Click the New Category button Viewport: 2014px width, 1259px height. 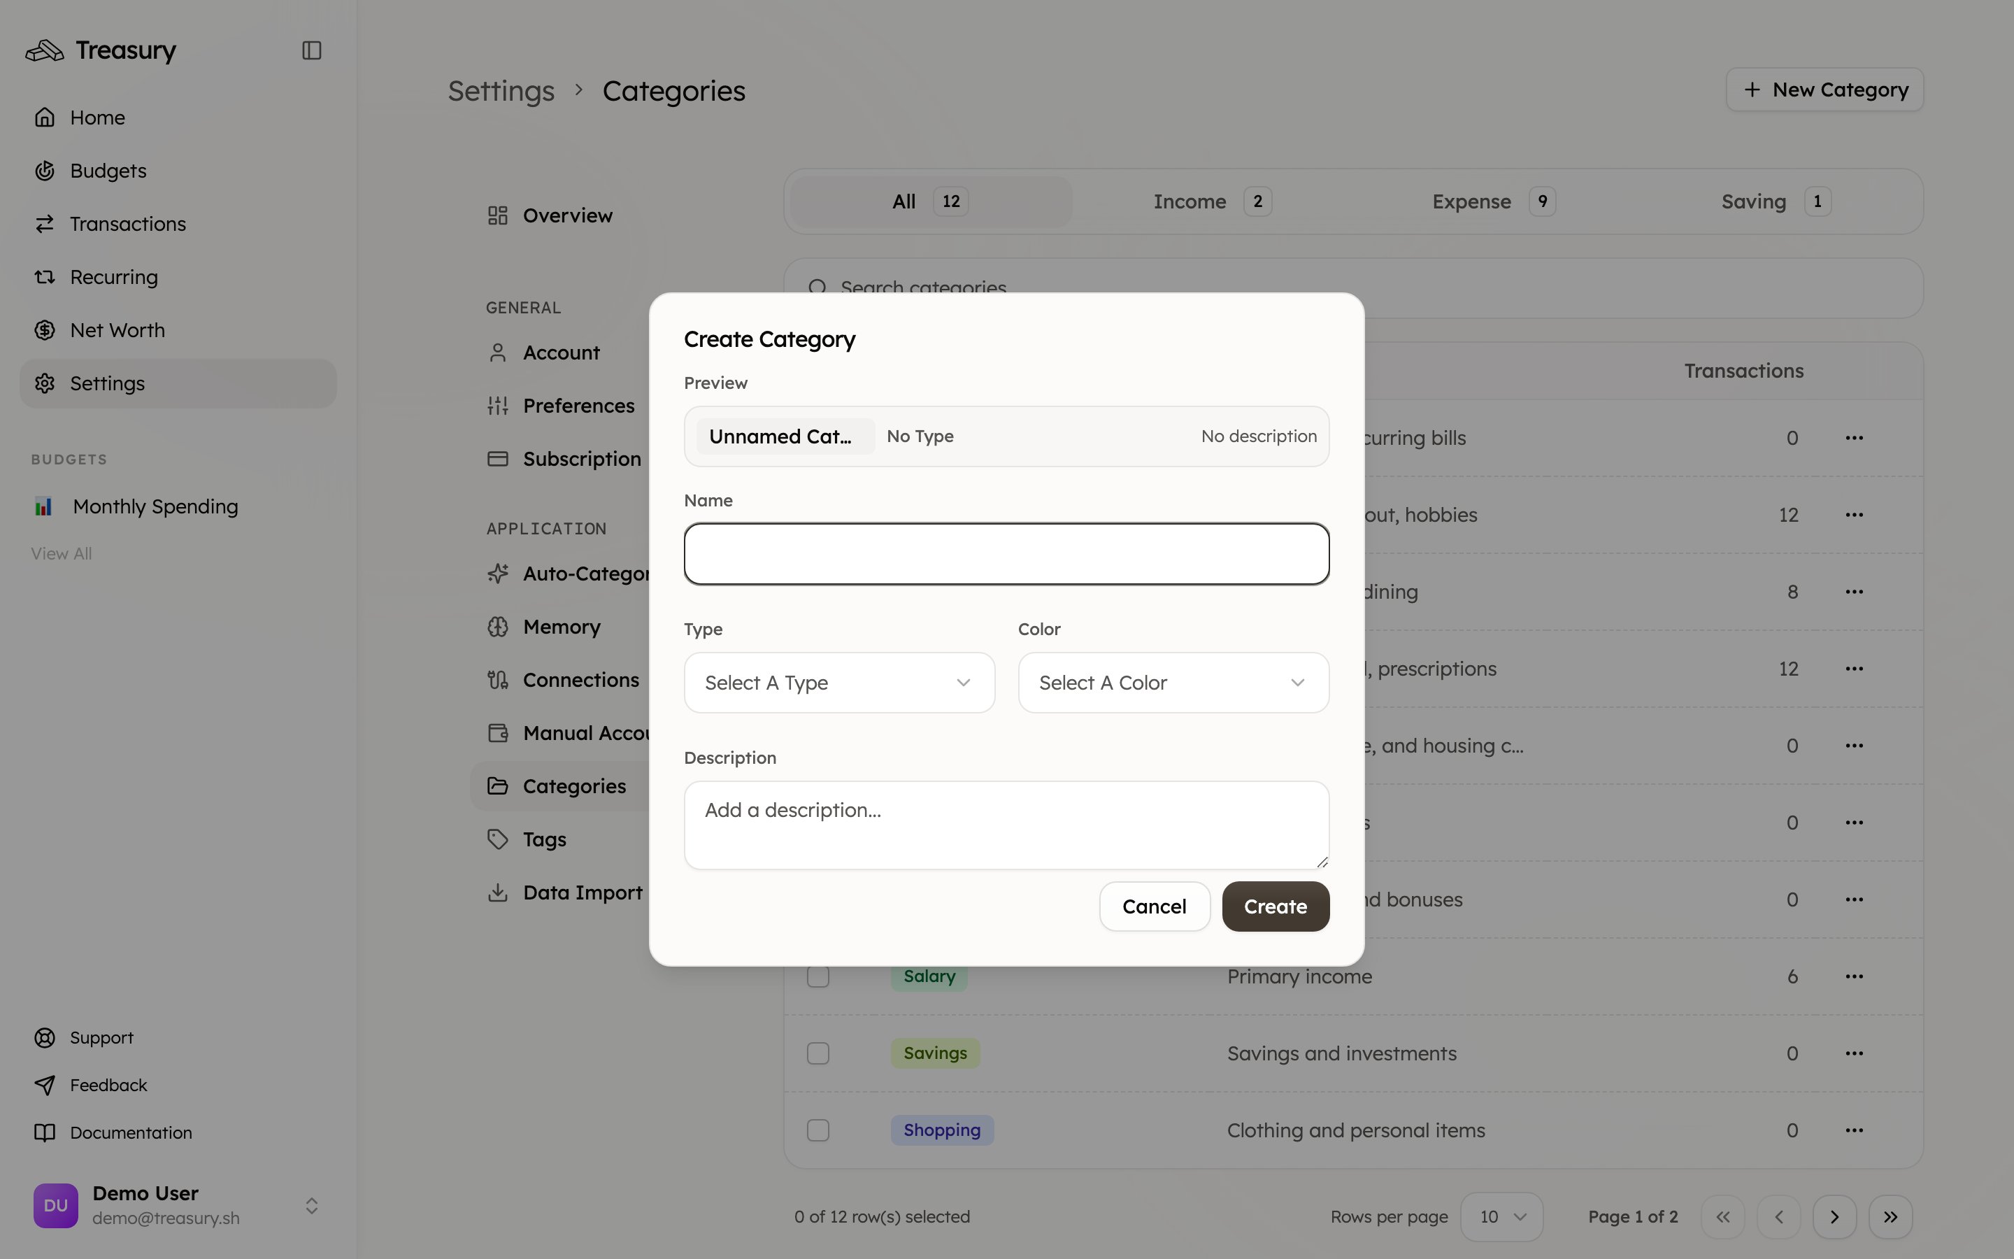[x=1824, y=90]
